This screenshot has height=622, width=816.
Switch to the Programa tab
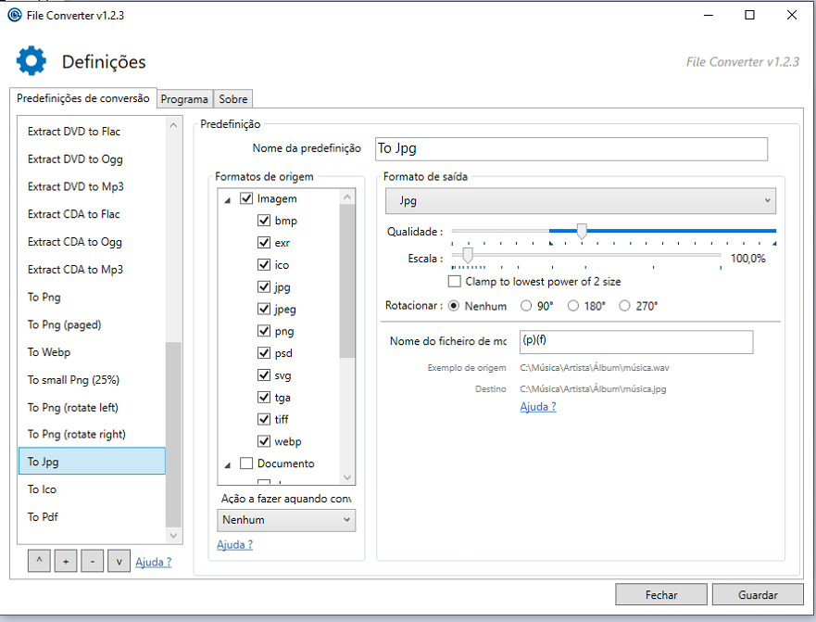coord(184,99)
